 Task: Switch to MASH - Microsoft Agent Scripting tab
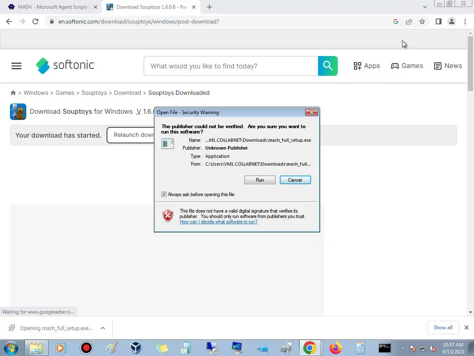(x=53, y=7)
